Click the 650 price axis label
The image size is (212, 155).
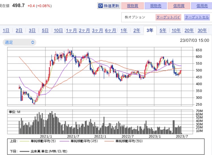(x=199, y=50)
